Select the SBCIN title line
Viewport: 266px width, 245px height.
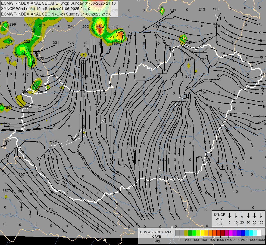56,14
